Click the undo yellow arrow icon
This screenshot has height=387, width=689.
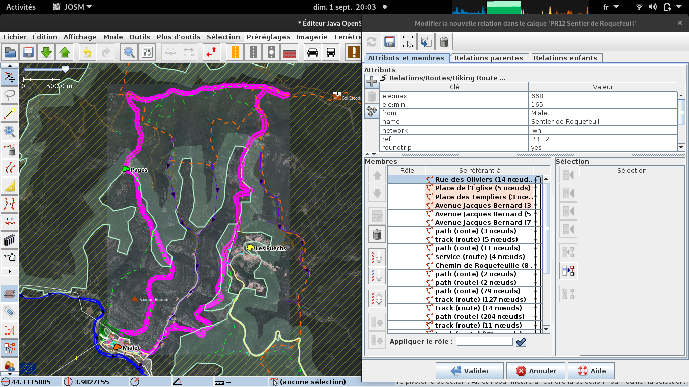tap(87, 52)
